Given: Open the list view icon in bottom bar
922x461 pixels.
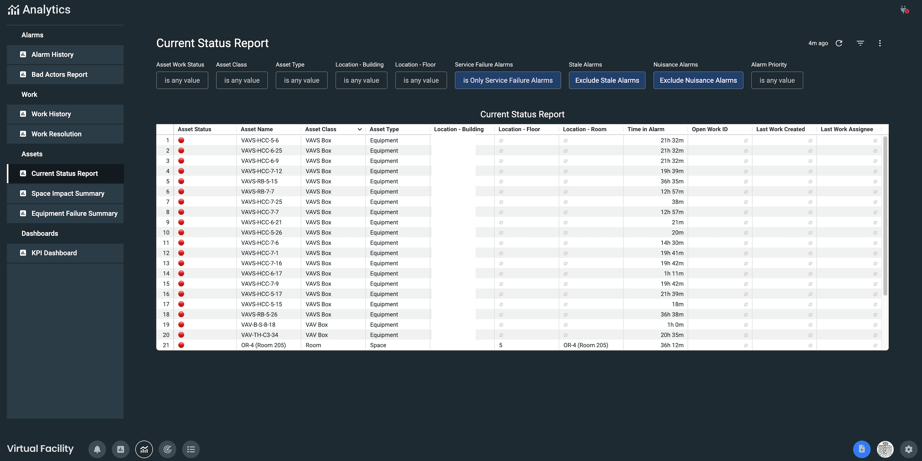Looking at the screenshot, I should coord(191,449).
